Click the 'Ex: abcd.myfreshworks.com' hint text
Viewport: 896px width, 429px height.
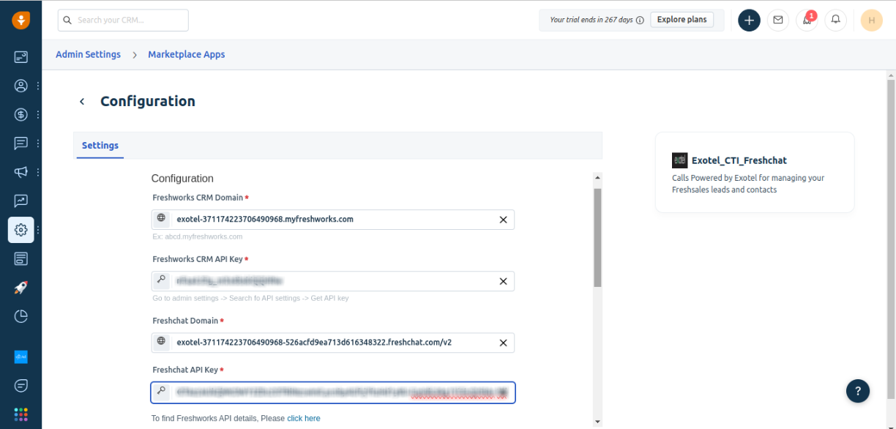(198, 237)
